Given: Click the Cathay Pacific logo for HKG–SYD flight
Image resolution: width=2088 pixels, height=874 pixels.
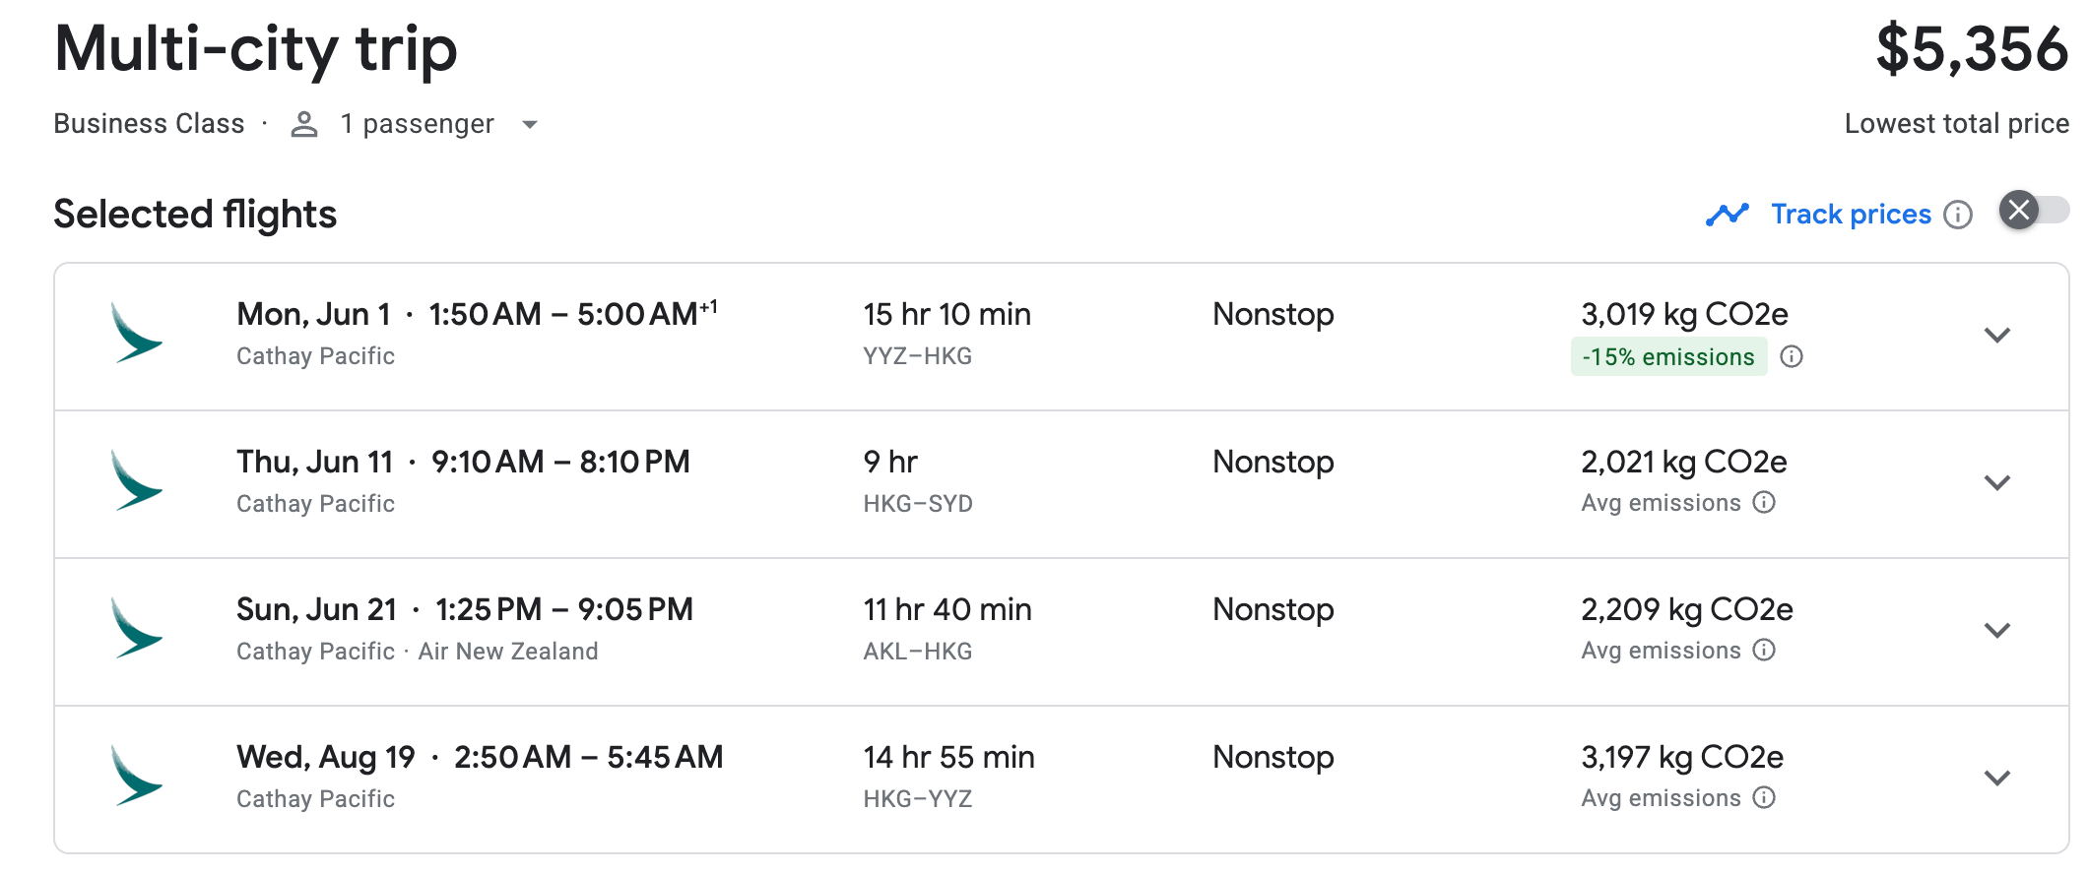Looking at the screenshot, I should [x=136, y=481].
